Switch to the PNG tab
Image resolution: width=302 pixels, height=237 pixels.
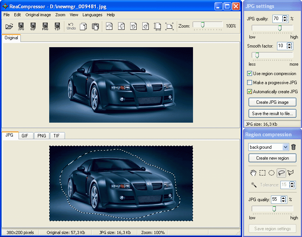coord(42,135)
